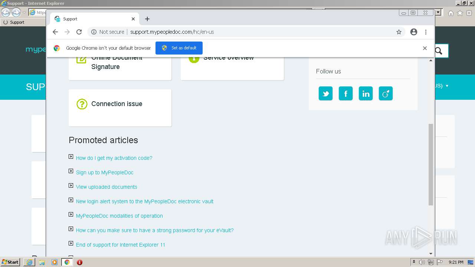Open the fourth follow-us social icon
This screenshot has width=475, height=267.
(386, 93)
